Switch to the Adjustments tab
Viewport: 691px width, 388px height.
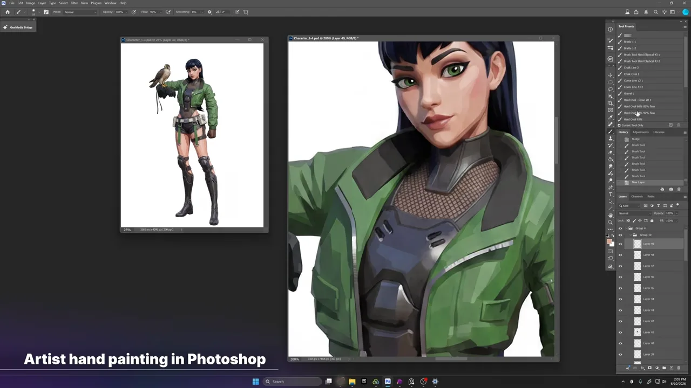coord(641,132)
